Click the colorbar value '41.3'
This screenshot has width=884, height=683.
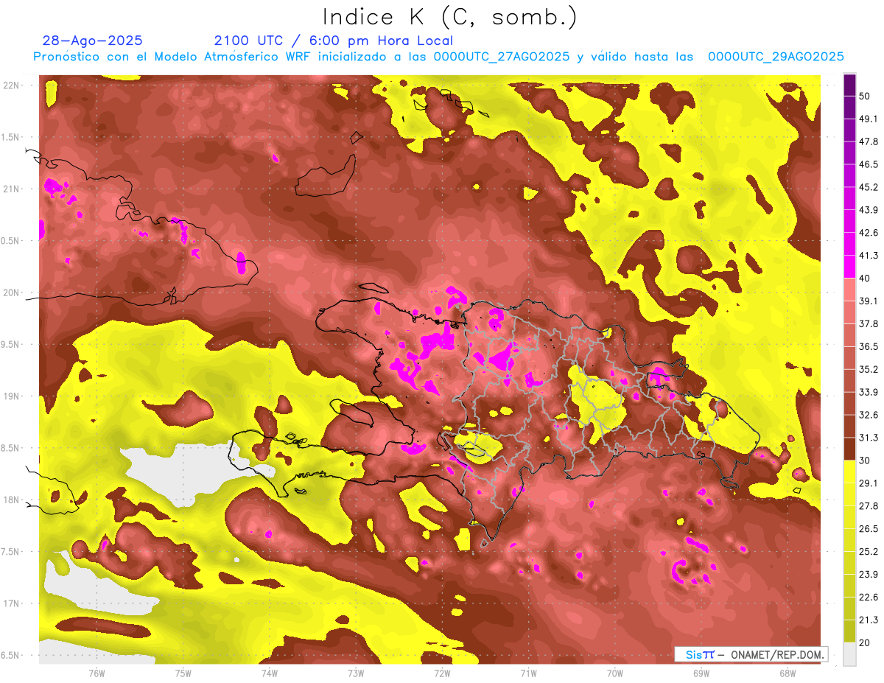pos(869,256)
